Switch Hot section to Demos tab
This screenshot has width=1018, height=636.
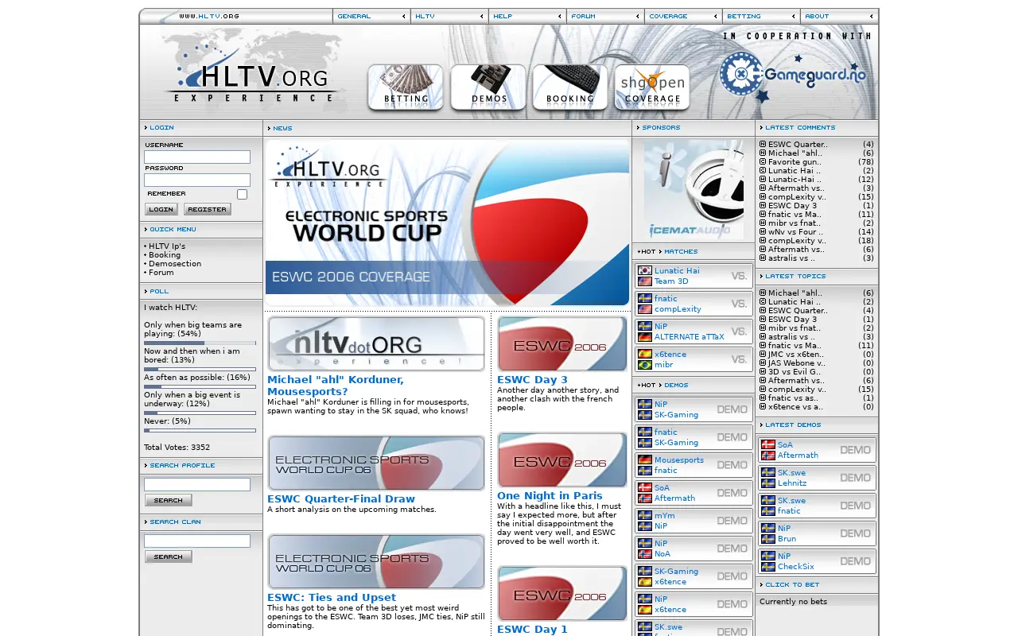point(676,385)
